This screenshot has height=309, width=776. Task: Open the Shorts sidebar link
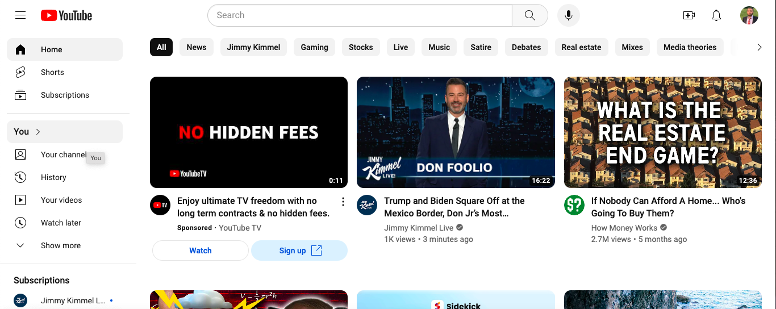point(65,72)
